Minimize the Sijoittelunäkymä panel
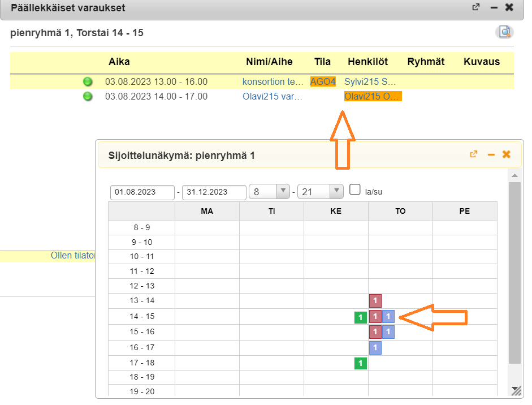The height and width of the screenshot is (405, 532). pos(491,154)
